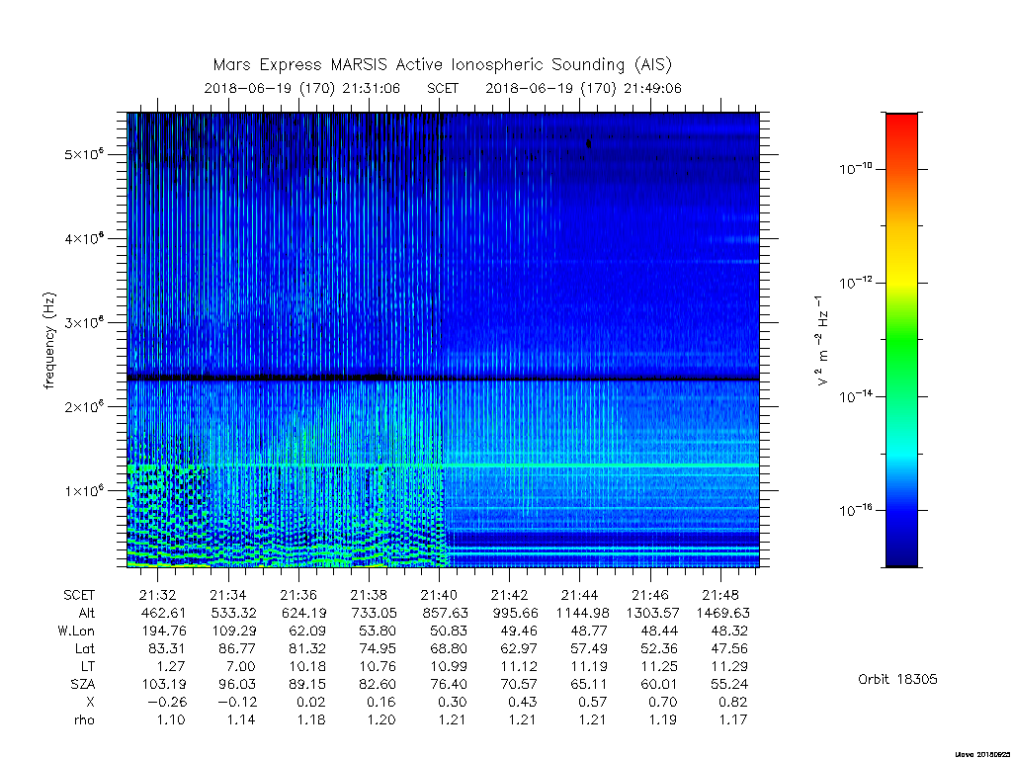
Task: Click X value 0.82
Action: (734, 702)
